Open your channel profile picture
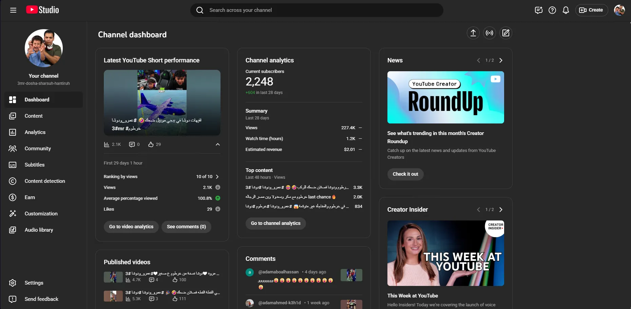This screenshot has width=631, height=309. (44, 48)
